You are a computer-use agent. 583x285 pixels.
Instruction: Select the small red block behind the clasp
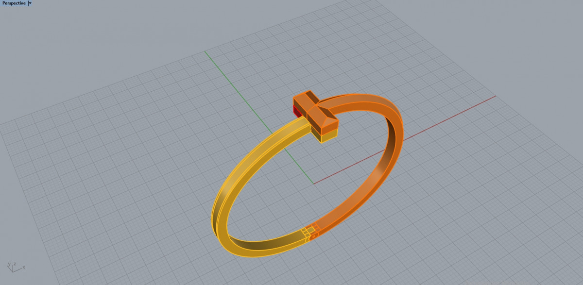click(x=296, y=112)
